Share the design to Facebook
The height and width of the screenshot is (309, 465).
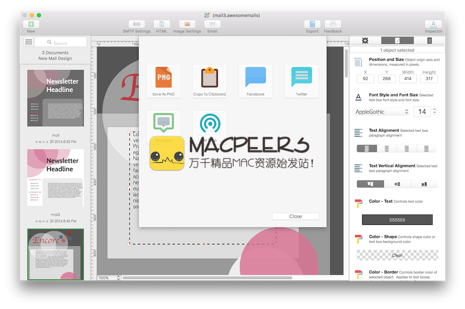point(256,81)
